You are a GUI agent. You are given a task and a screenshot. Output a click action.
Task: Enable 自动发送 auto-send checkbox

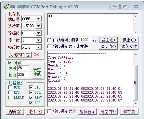pos(49,41)
